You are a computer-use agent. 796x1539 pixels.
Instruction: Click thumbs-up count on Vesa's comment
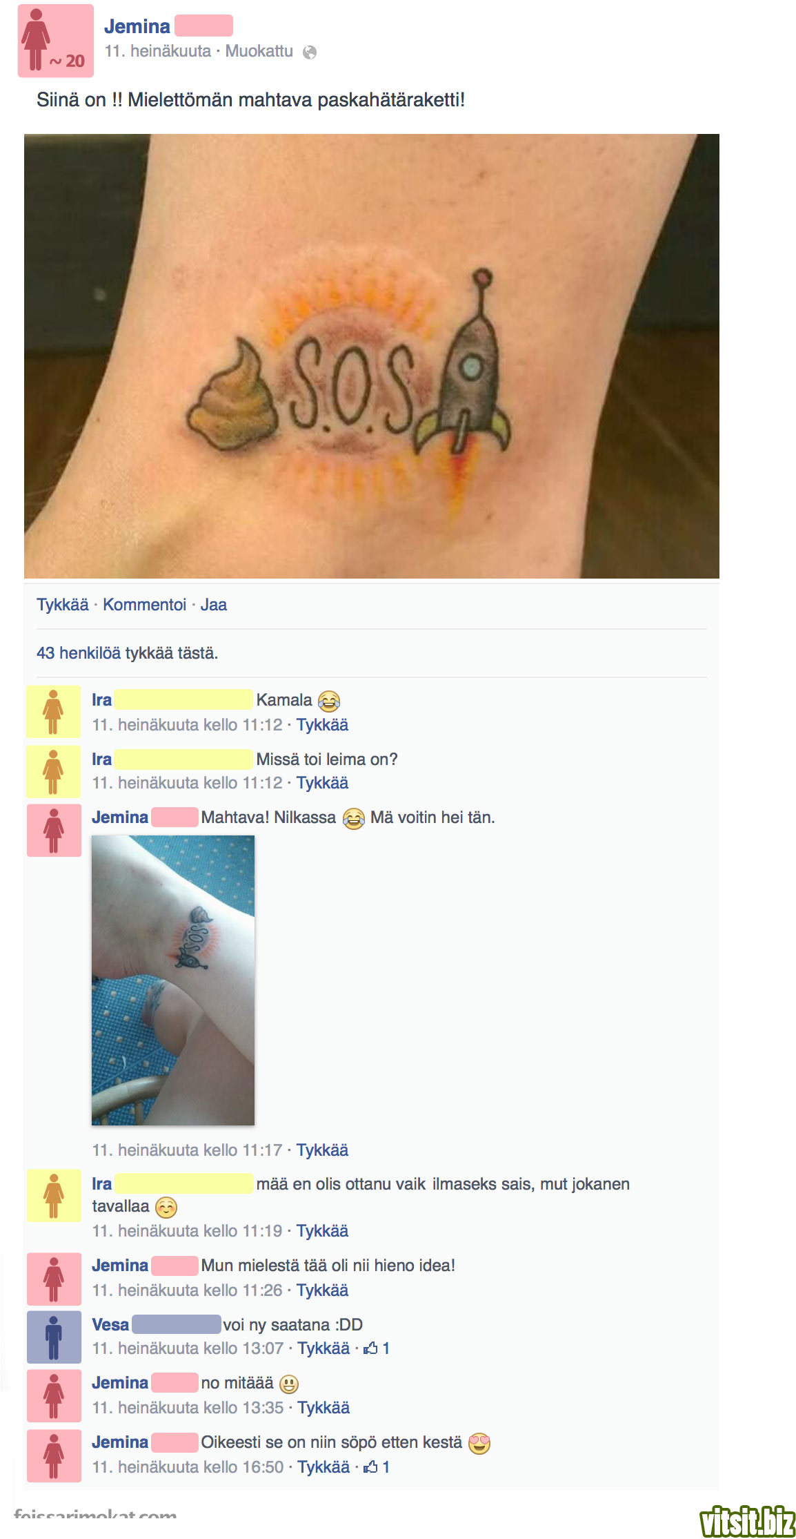[x=377, y=1348]
